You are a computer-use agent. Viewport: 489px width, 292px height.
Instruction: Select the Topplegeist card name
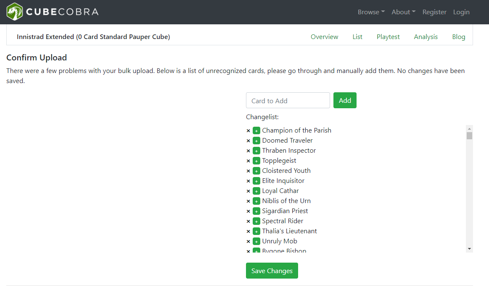[x=279, y=161]
